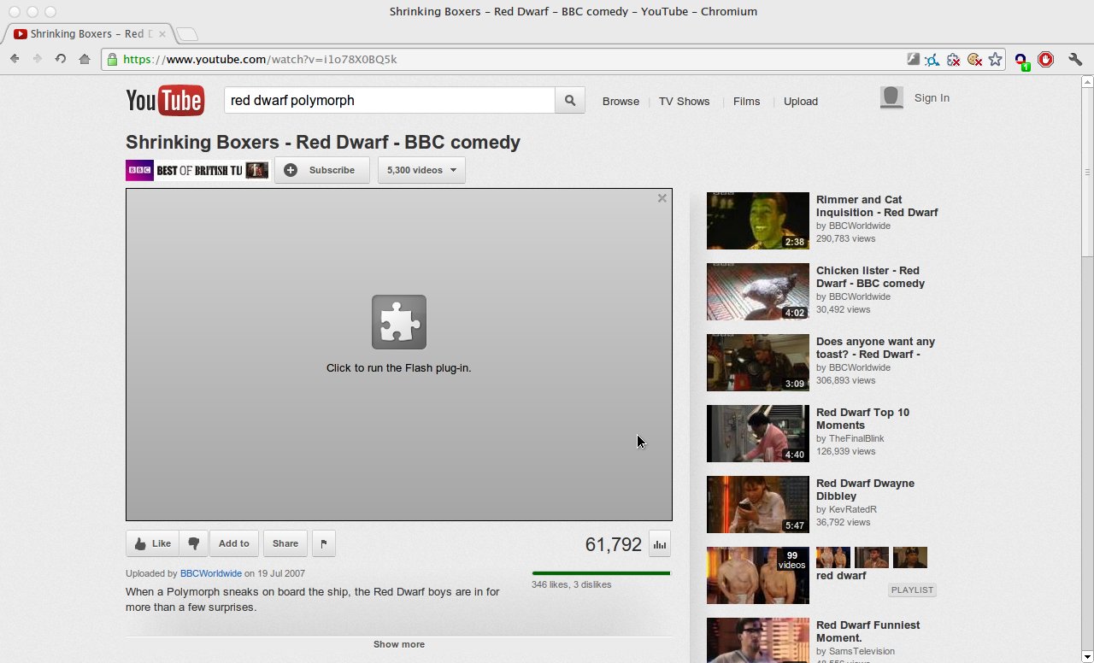Open the Chromium wrench menu

pos(1075,59)
